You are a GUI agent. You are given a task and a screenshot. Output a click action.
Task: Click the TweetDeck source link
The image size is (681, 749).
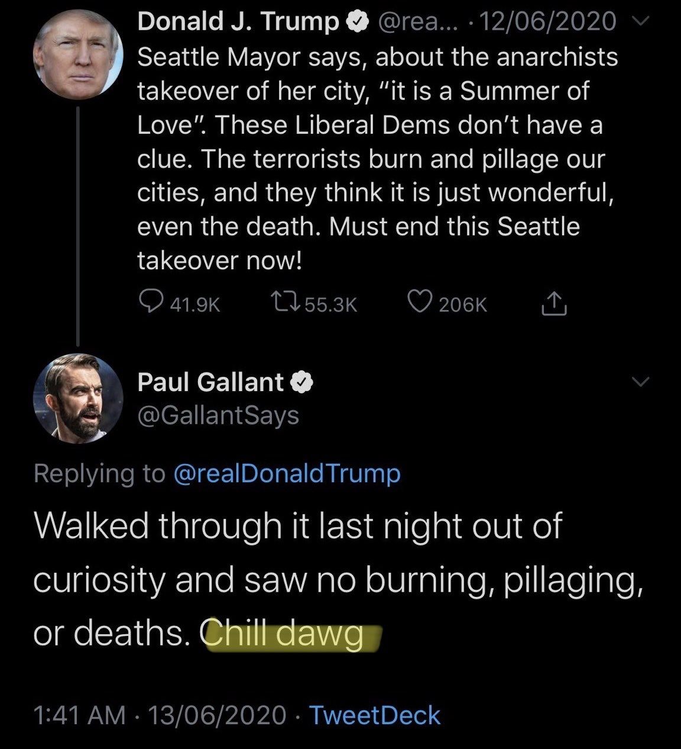(375, 715)
